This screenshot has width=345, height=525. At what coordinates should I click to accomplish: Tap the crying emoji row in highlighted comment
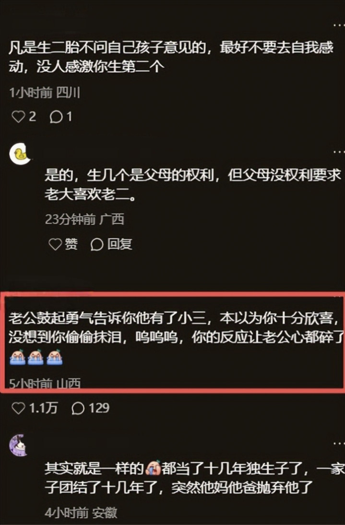click(36, 357)
